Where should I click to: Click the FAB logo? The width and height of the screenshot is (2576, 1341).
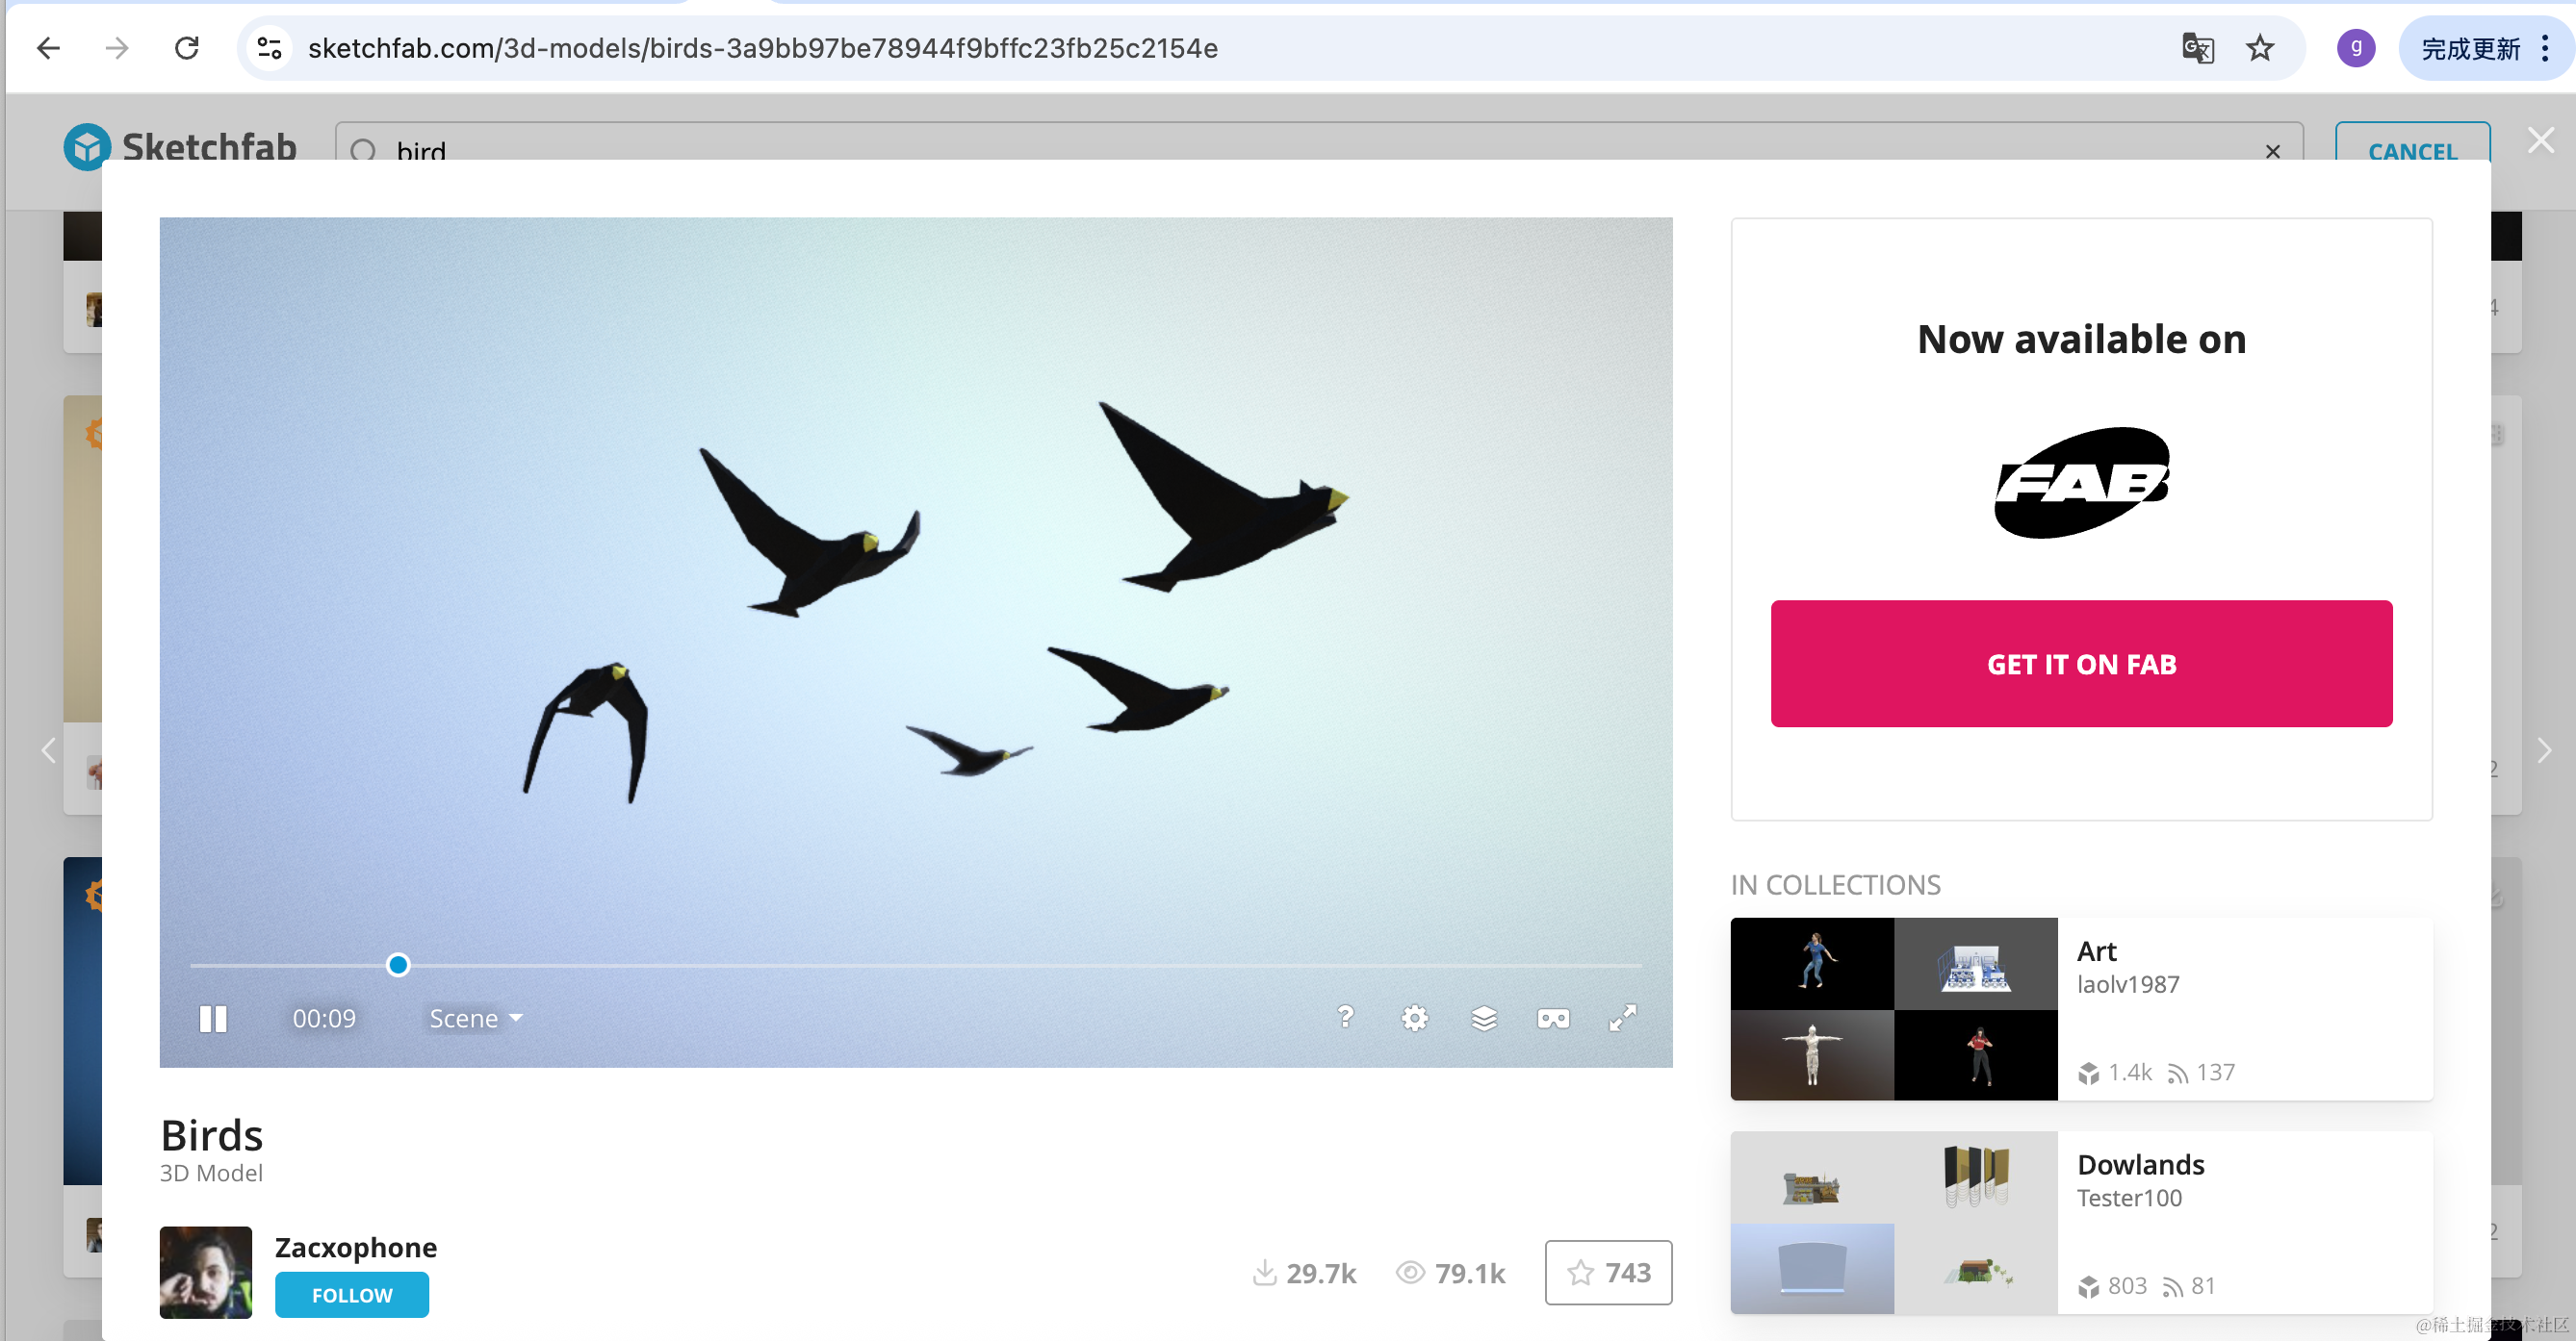2081,483
